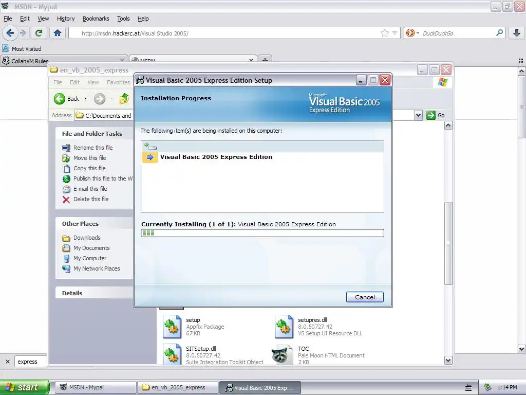This screenshot has height=395, width=526.
Task: Click the installation progress bar
Action: tap(262, 233)
